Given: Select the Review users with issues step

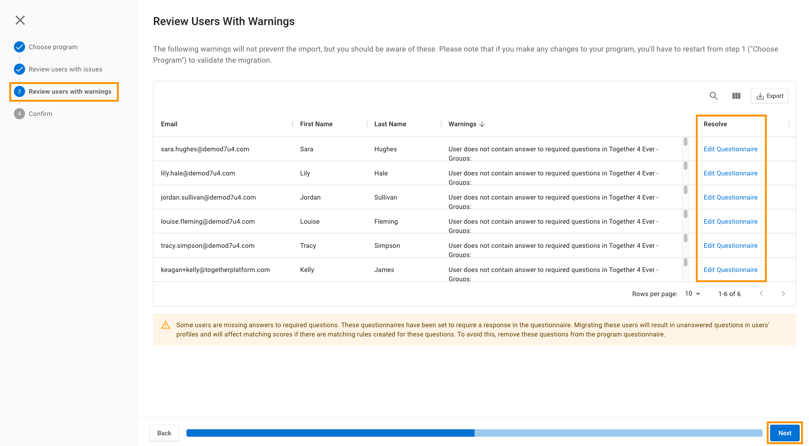Looking at the screenshot, I should pyautogui.click(x=65, y=69).
